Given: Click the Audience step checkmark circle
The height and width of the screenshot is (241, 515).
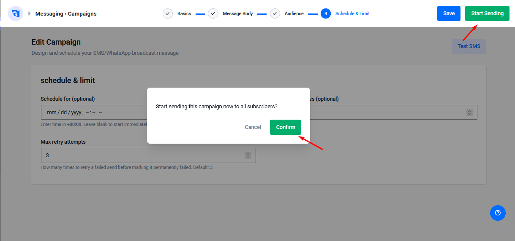Looking at the screenshot, I should [x=275, y=13].
